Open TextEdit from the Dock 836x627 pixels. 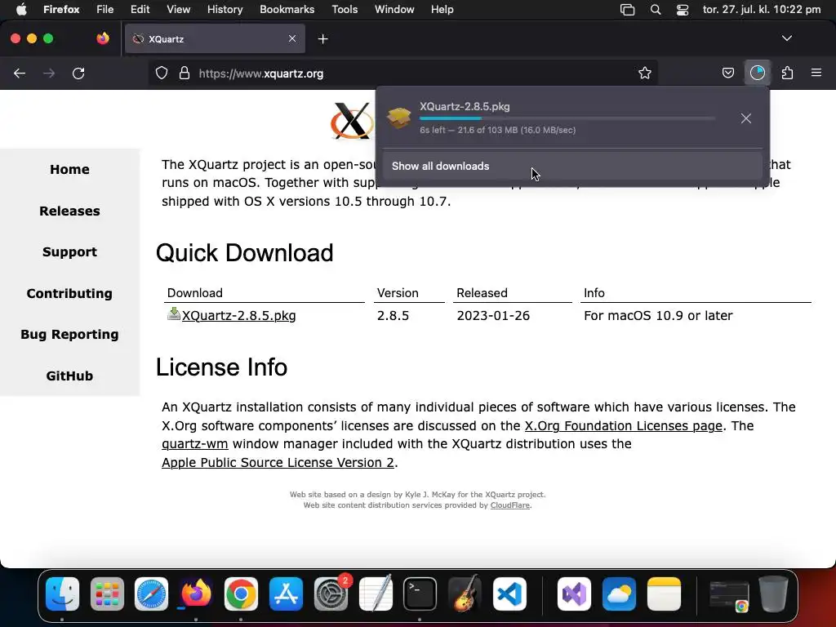(376, 594)
